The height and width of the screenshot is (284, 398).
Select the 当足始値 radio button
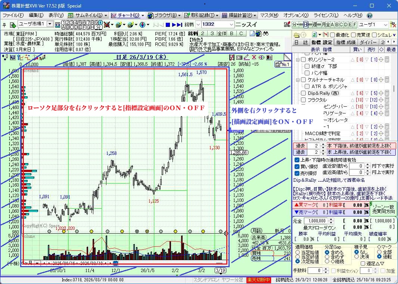[x=298, y=253]
